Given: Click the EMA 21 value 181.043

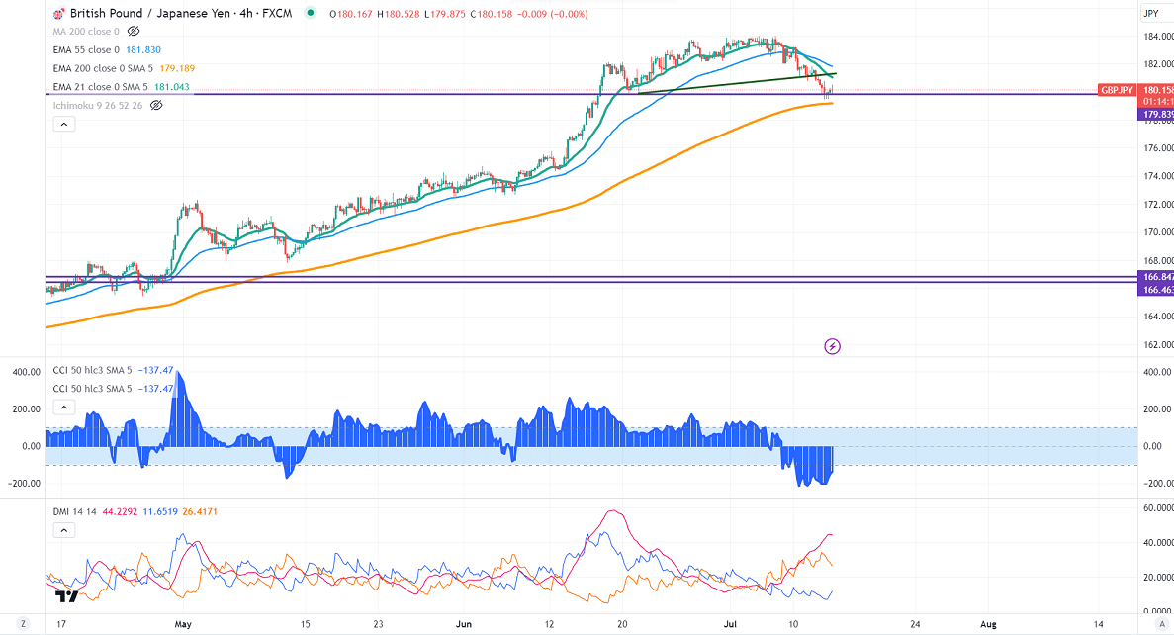Looking at the screenshot, I should point(171,87).
